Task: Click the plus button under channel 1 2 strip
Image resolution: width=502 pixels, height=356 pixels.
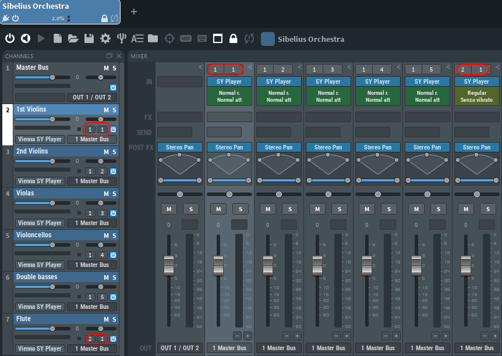Action: point(297,336)
